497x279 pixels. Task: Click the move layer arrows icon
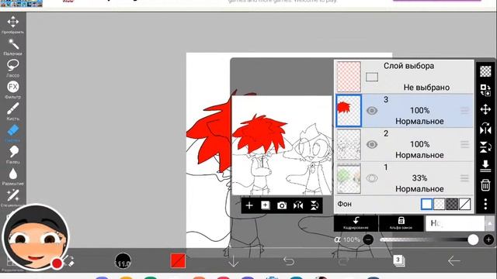pos(485,109)
